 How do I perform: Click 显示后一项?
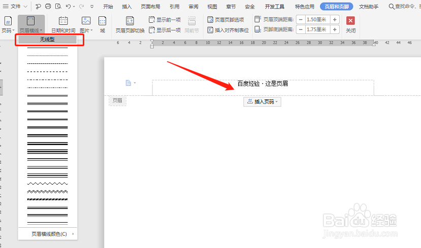(x=165, y=30)
